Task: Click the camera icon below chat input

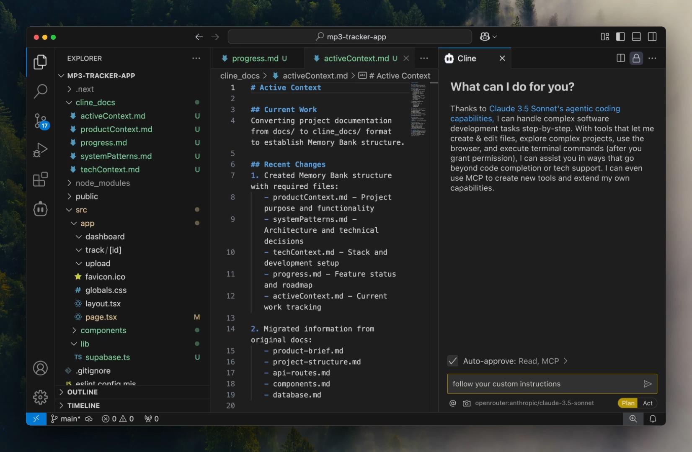Action: (466, 403)
